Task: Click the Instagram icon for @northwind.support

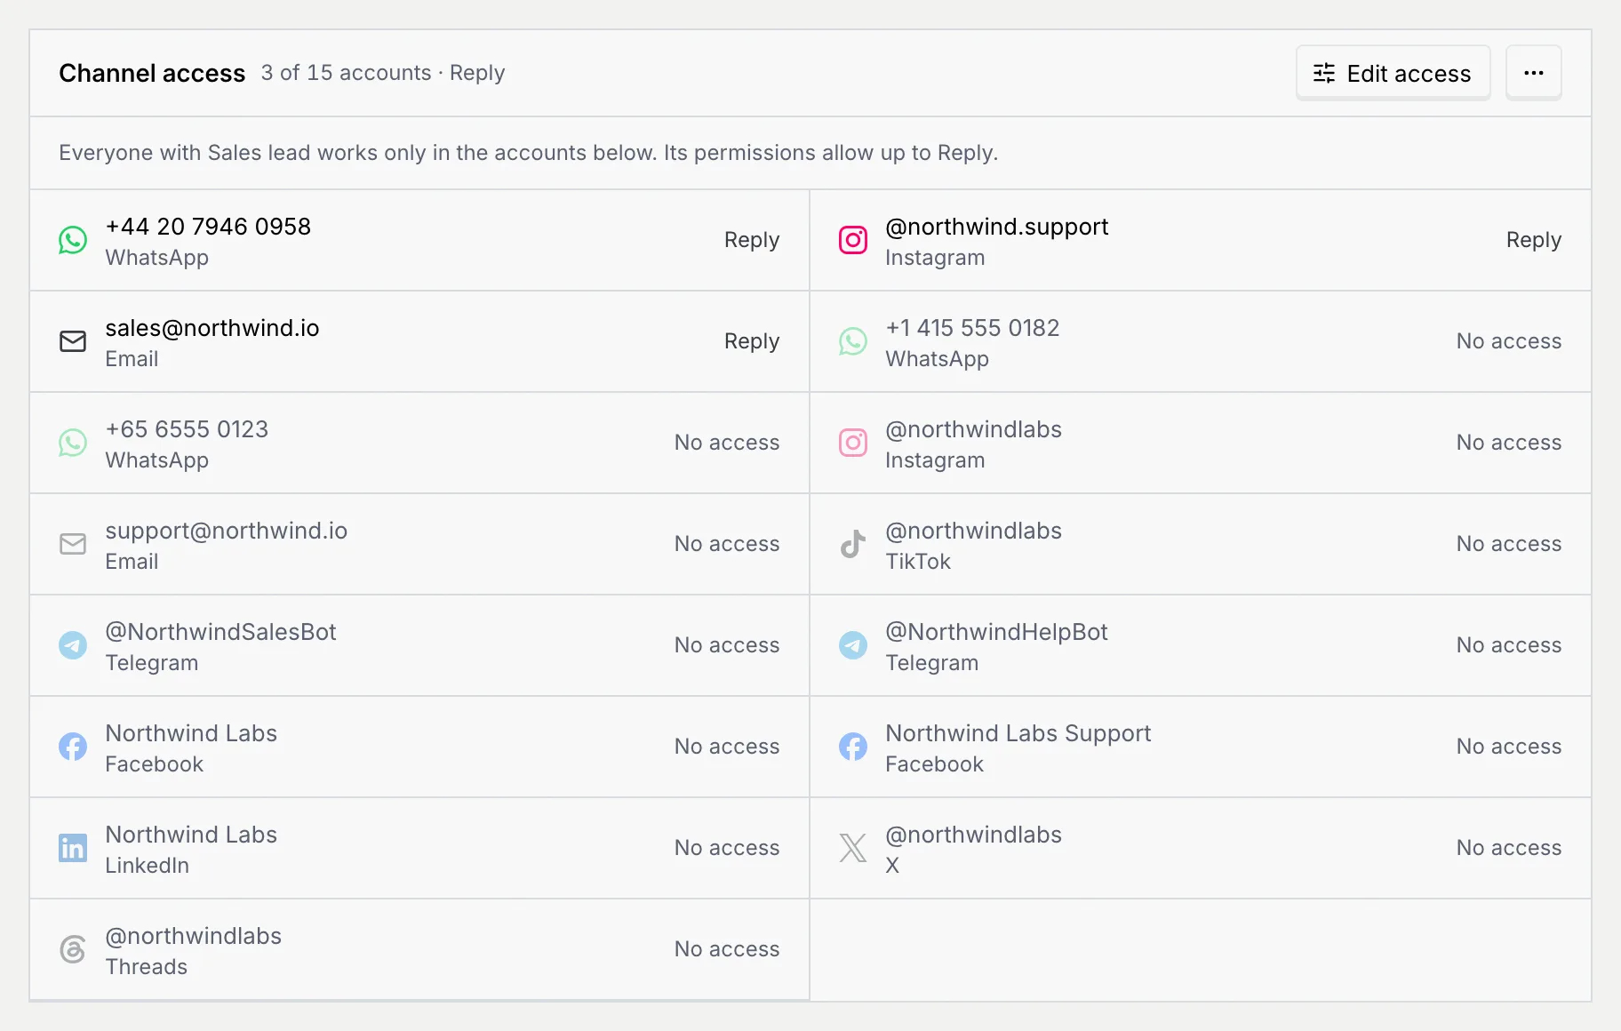Action: tap(853, 240)
